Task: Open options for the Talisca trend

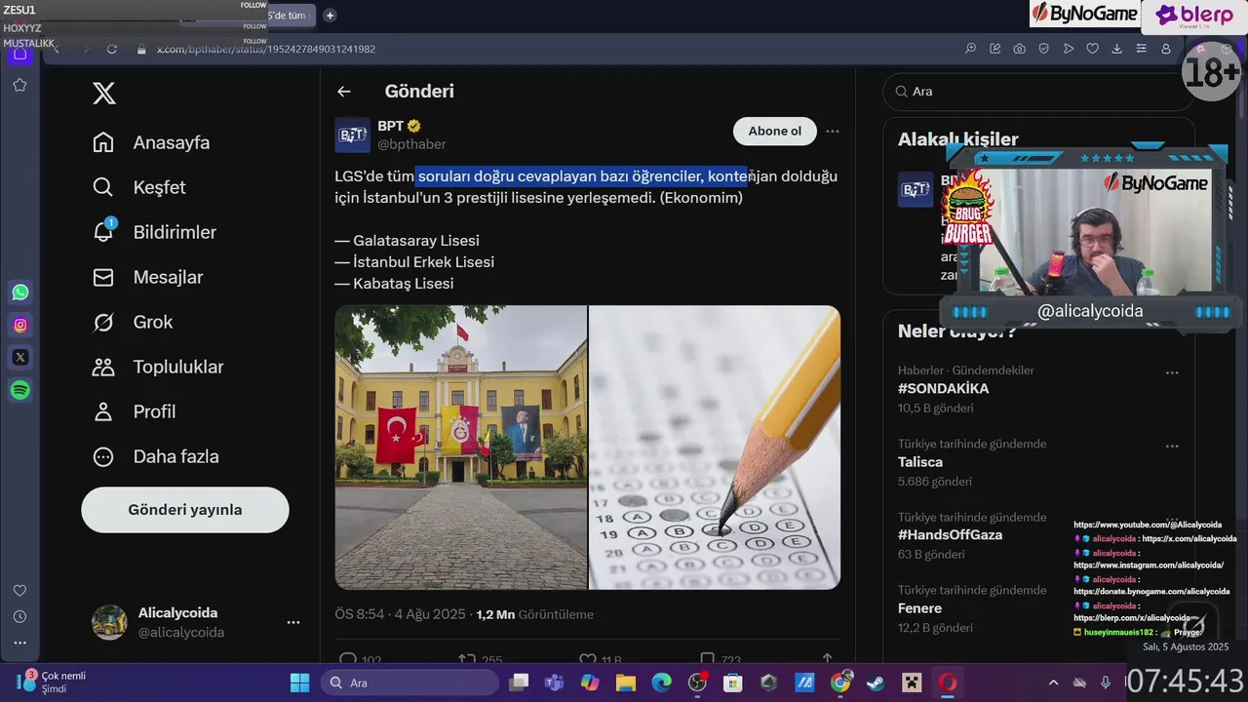Action: point(1172,446)
